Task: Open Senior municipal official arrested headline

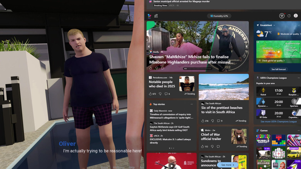Action: click(181, 2)
